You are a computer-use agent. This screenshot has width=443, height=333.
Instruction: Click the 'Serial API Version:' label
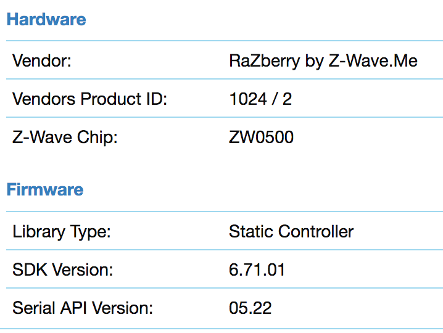click(83, 308)
